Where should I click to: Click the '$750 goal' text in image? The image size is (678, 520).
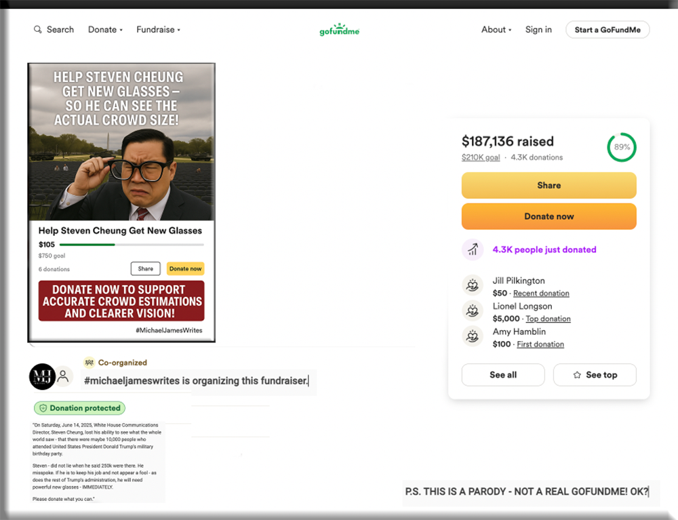52,256
